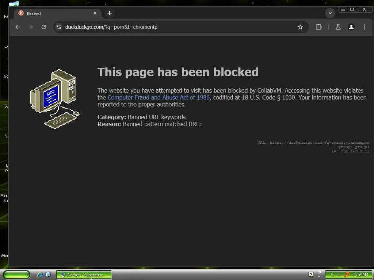This screenshot has height=280, width=374.
Task: Click the 'This page has been blocked' heading
Action: tap(178, 72)
